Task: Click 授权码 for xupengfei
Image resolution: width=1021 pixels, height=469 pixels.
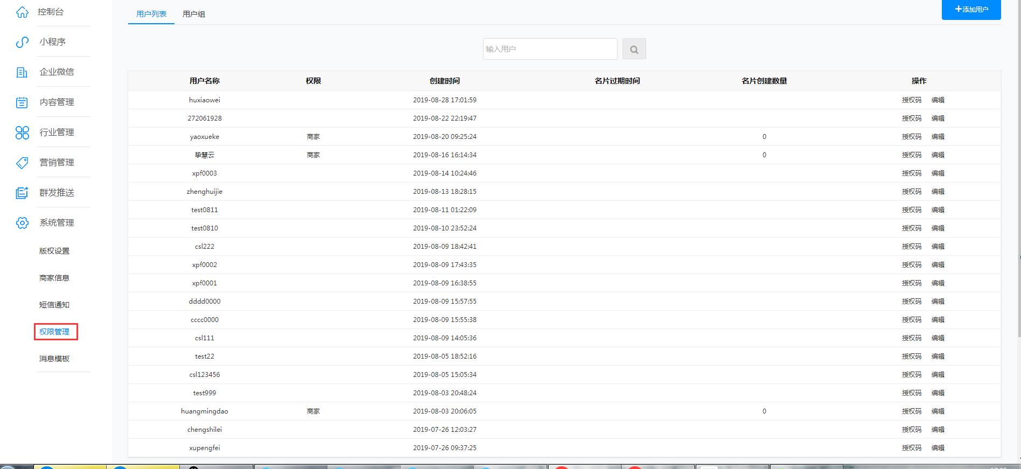Action: 912,448
